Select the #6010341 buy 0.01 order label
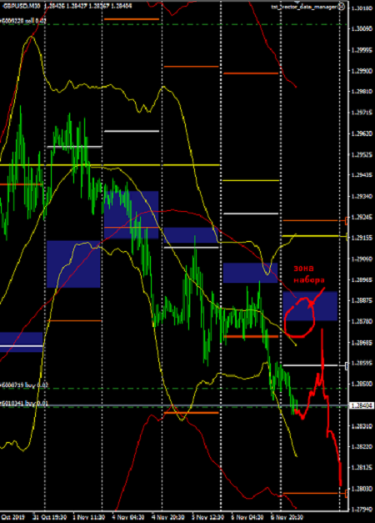375x523 pixels. pyautogui.click(x=24, y=403)
